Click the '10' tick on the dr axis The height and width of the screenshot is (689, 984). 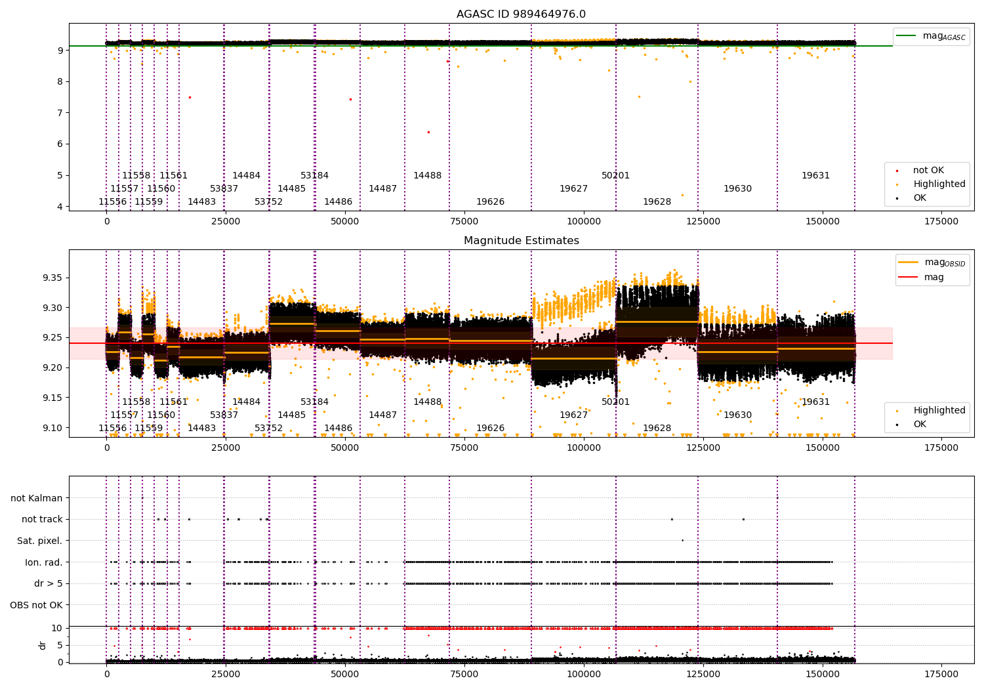57,628
